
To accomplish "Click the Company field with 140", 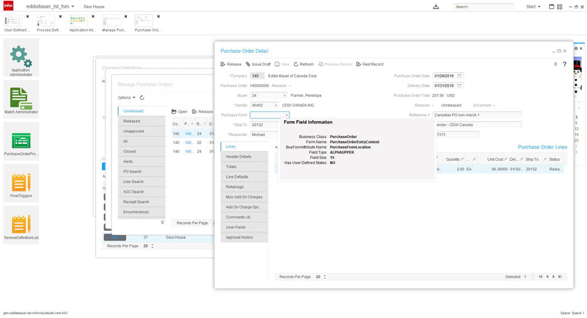I will (257, 76).
